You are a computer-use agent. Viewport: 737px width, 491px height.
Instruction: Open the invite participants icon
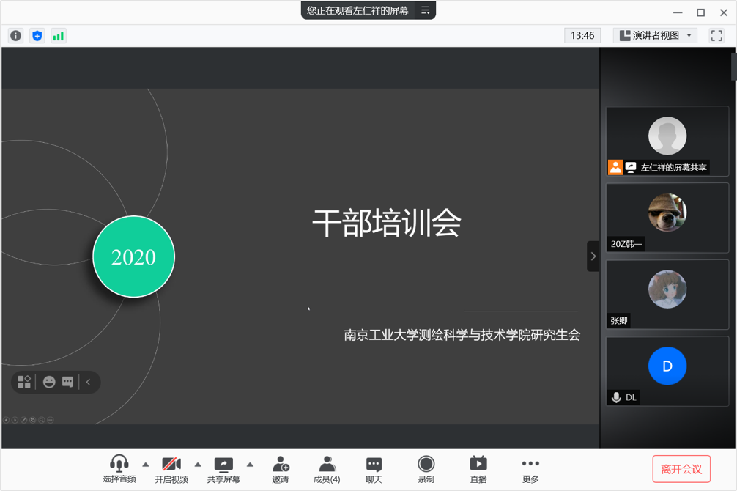tap(281, 469)
